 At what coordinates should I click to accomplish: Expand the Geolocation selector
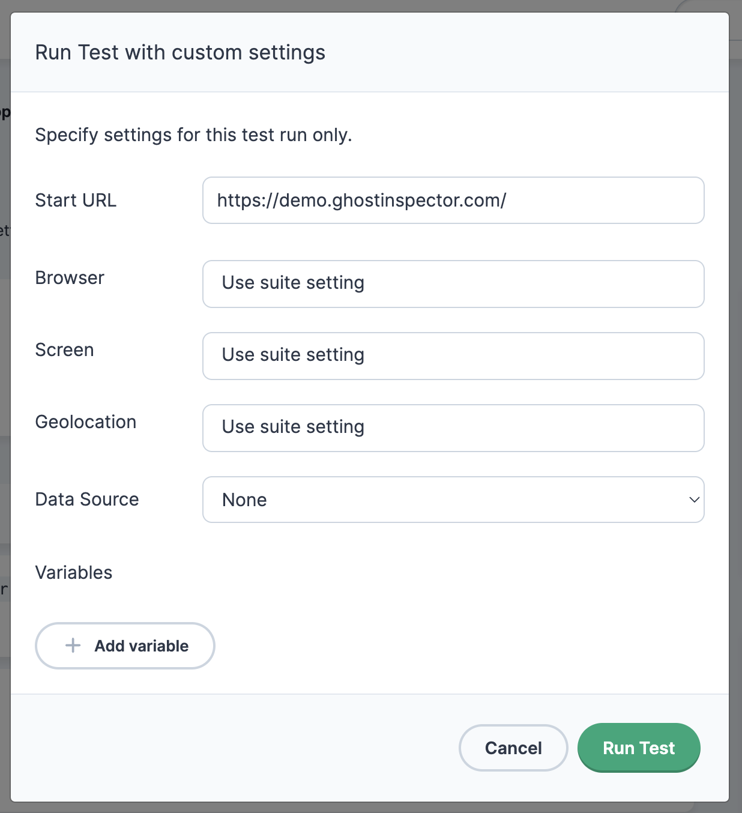point(453,428)
